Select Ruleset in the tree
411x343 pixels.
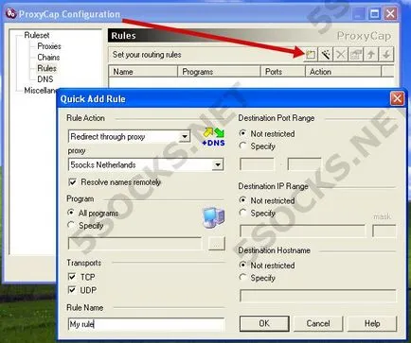37,35
